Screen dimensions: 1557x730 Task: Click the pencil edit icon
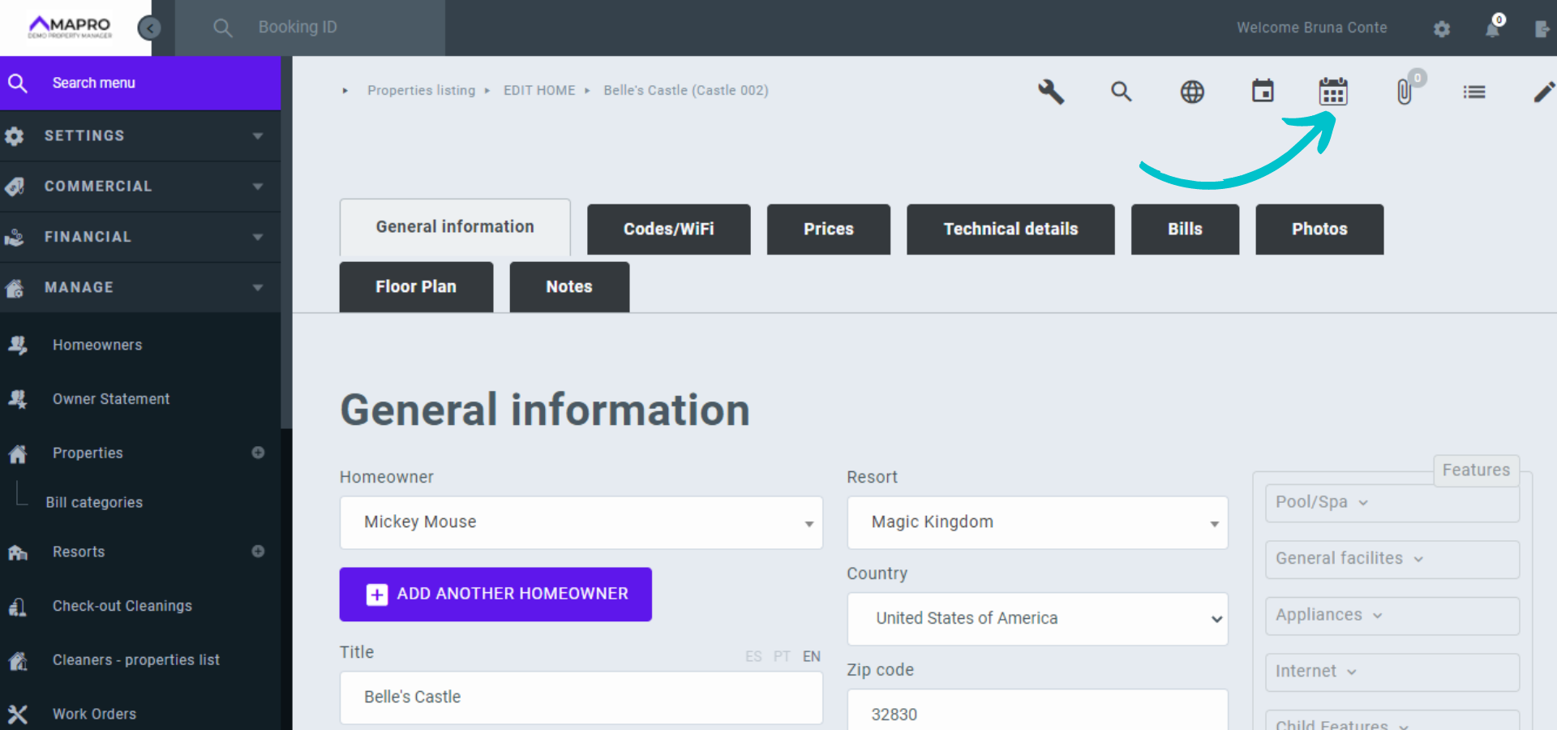point(1543,92)
